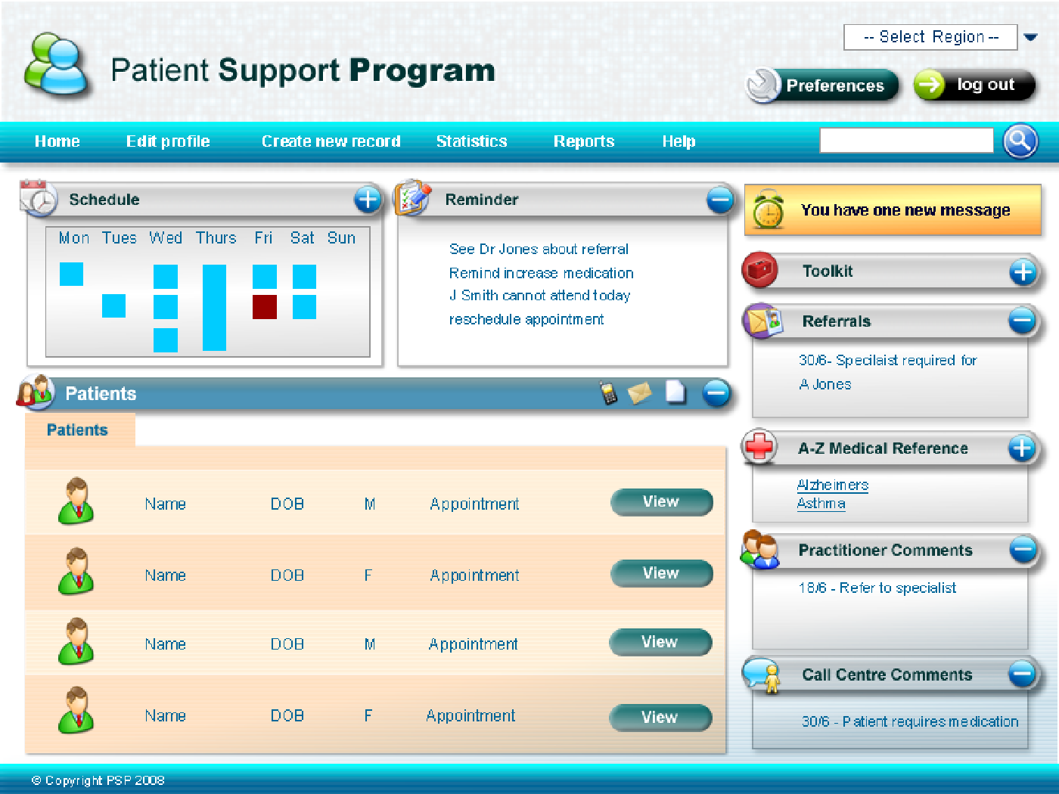Click the green arrow icon beside log out
1059x794 pixels.
click(930, 85)
